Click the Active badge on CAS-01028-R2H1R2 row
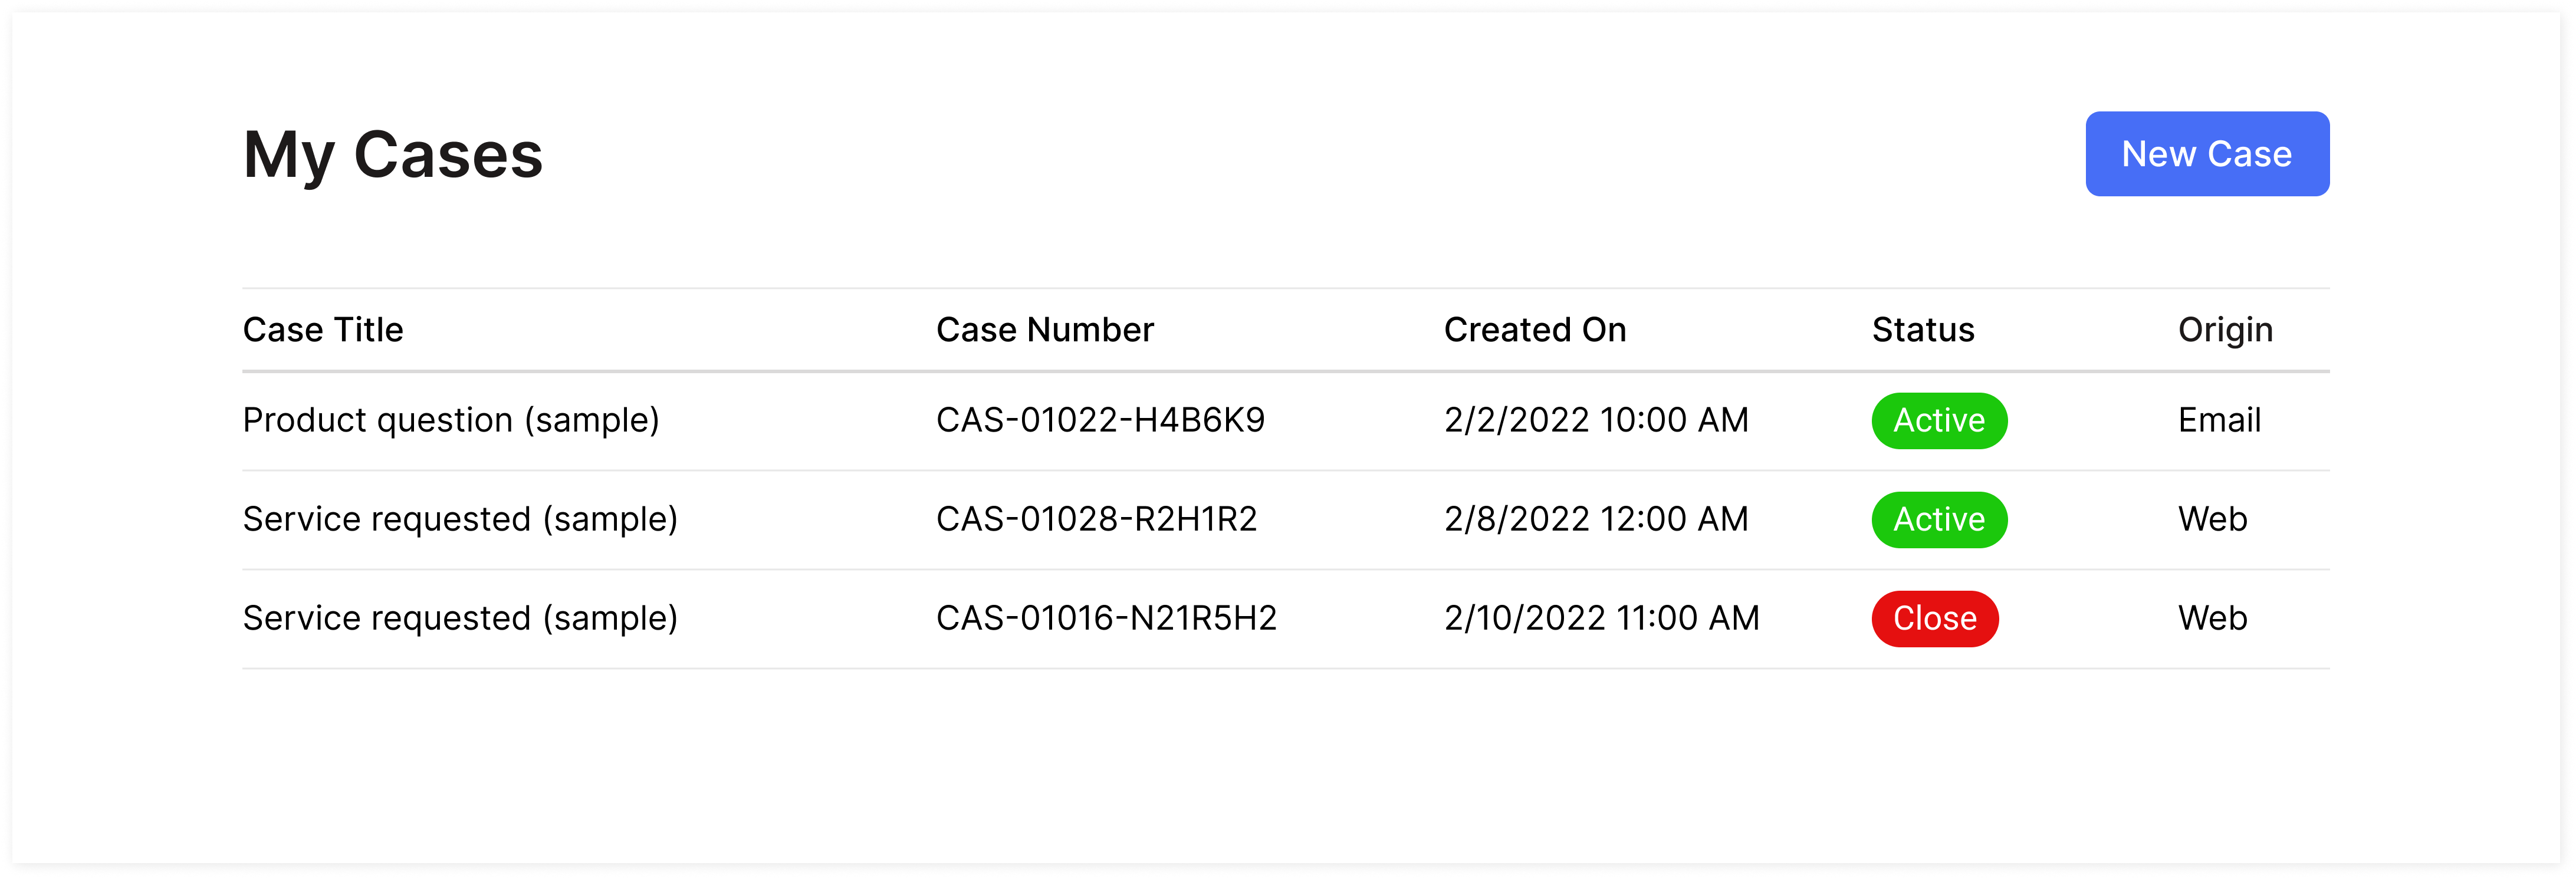Viewport: 2576px width, 879px height. pos(1938,520)
